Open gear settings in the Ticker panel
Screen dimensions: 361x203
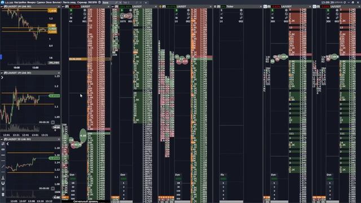pyautogui.click(x=241, y=10)
